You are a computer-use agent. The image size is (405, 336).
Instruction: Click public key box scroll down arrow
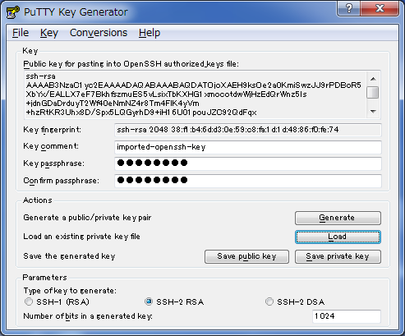coord(373,111)
